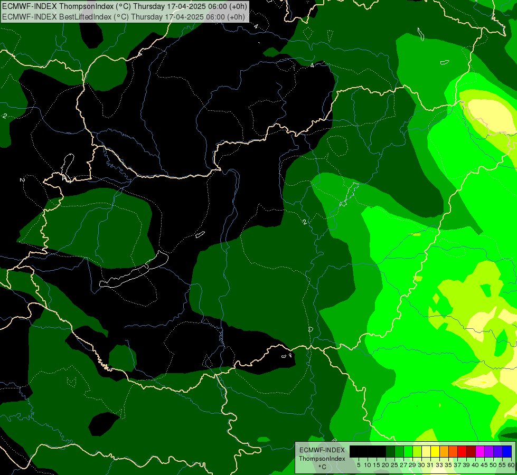The height and width of the screenshot is (475, 517).
Task: Select the medium green 25–27 legend swatch
Action: [x=399, y=451]
